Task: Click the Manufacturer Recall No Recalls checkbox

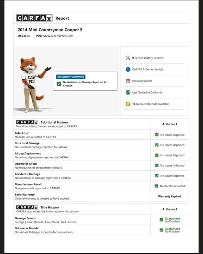Action: click(x=156, y=186)
